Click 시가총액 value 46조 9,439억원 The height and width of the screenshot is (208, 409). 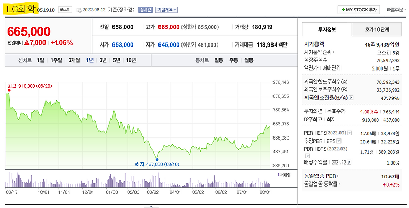coord(382,44)
